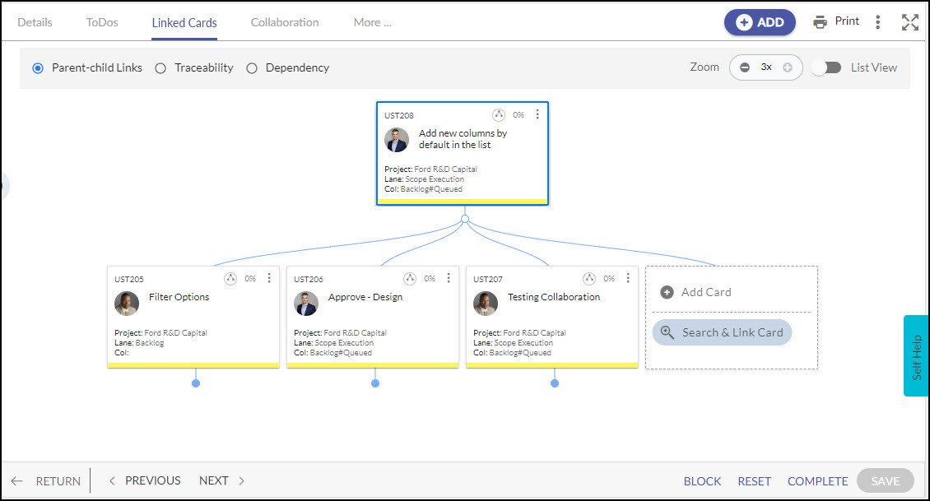Click the Print icon
The width and height of the screenshot is (930, 501).
point(820,22)
